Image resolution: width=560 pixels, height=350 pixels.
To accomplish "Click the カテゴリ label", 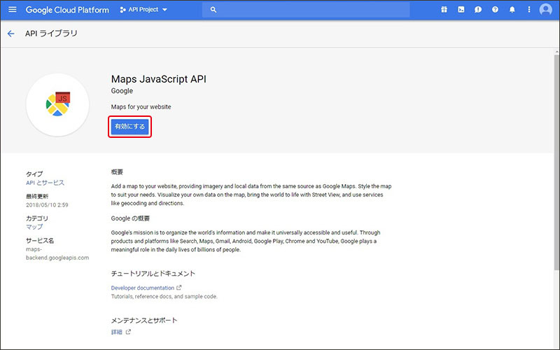I will pos(37,218).
